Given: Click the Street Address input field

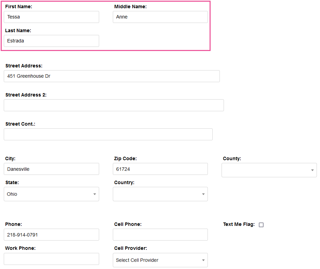Looking at the screenshot, I should 111,76.
